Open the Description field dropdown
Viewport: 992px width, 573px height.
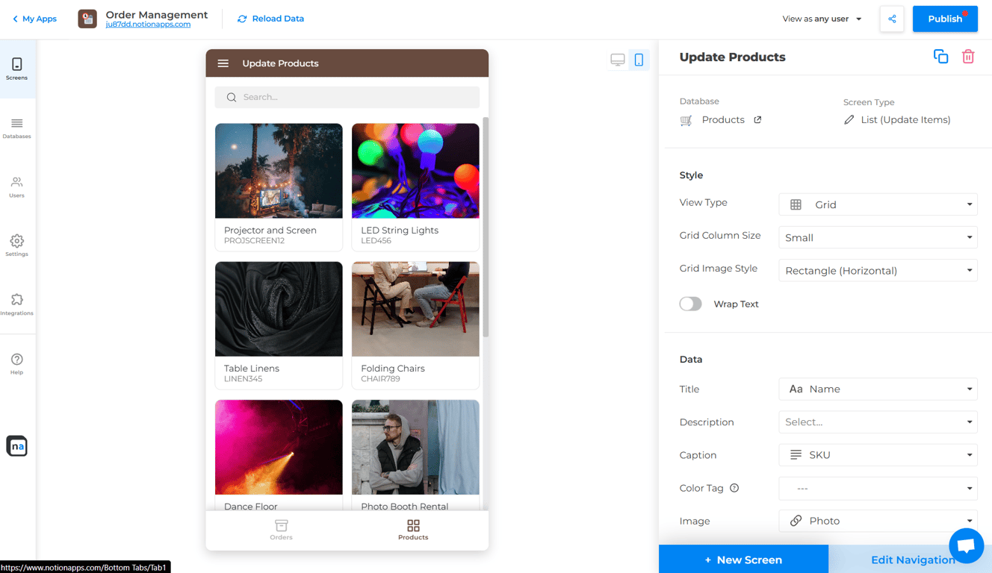pyautogui.click(x=878, y=422)
